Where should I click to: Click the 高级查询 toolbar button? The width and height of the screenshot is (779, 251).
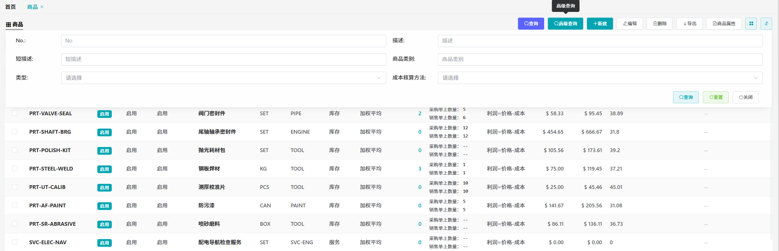(565, 24)
